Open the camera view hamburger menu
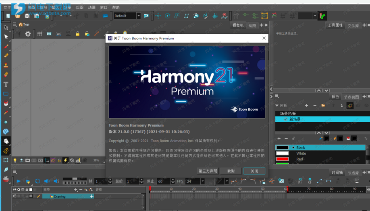Image resolution: width=370 pixels, height=211 pixels. (15, 24)
